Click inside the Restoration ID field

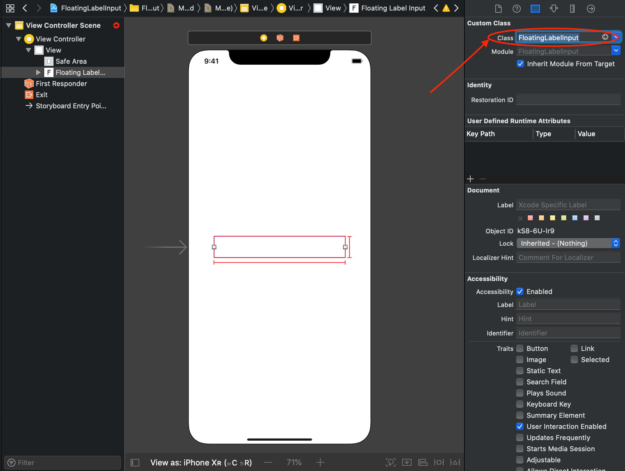coord(568,100)
